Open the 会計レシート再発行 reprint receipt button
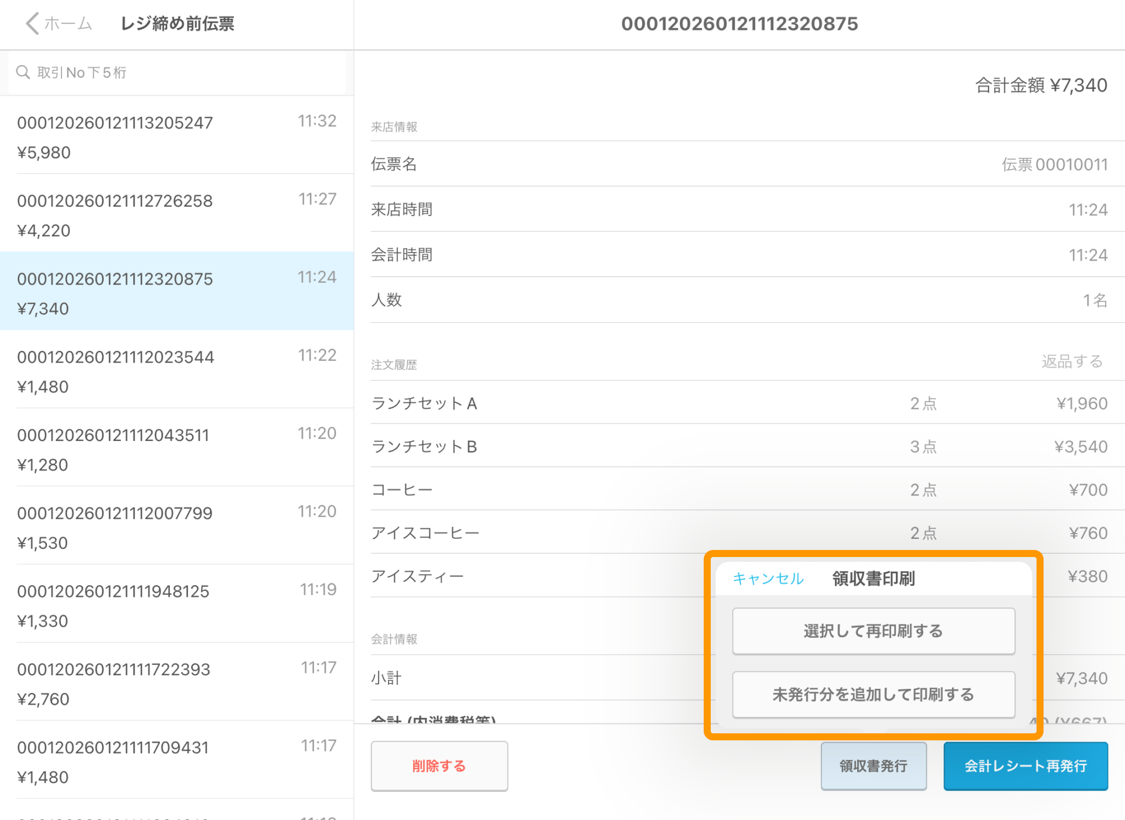Screen dimensions: 1125x820 point(1025,766)
